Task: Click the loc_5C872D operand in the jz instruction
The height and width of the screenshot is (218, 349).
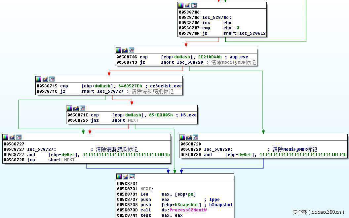Action: (190, 62)
